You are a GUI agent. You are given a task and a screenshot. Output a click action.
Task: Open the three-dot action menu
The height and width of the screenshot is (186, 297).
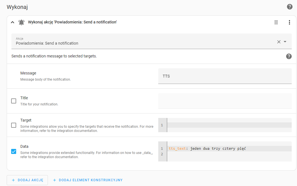289,22
